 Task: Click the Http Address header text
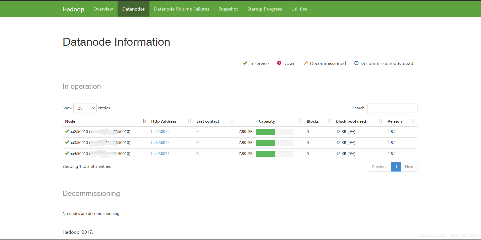(164, 121)
